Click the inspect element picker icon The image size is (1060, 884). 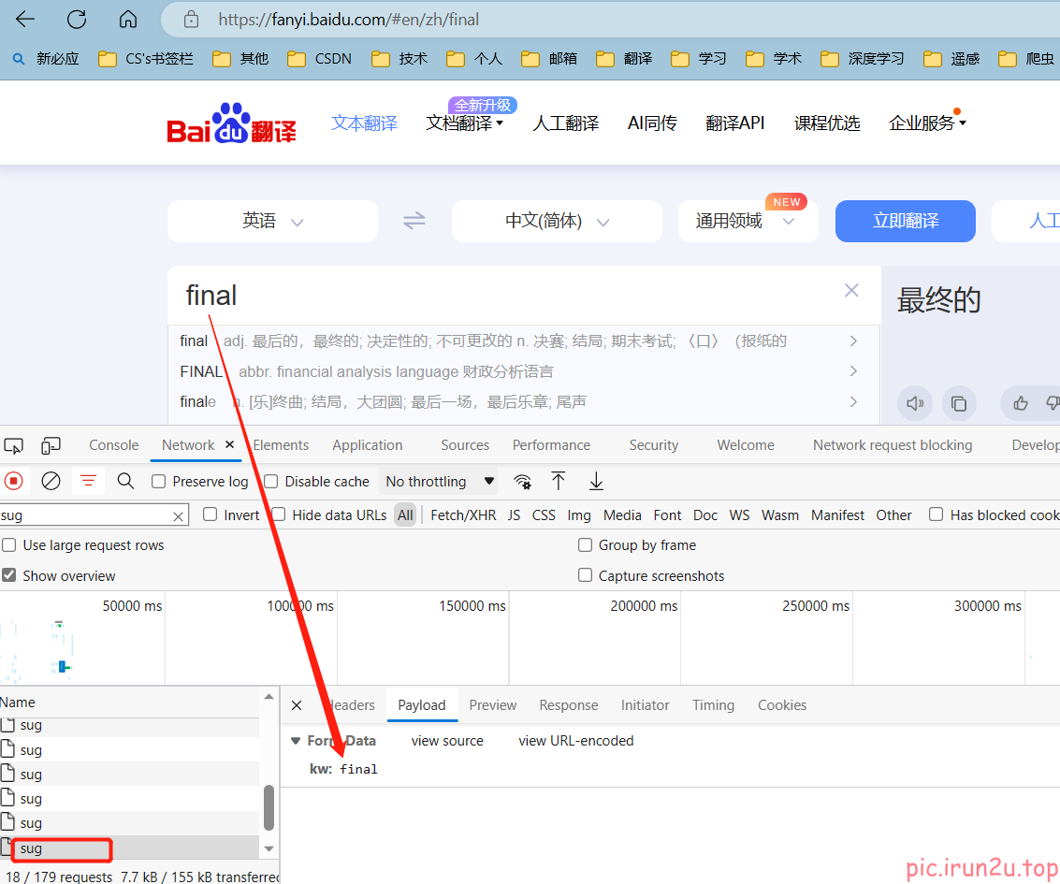click(x=14, y=445)
